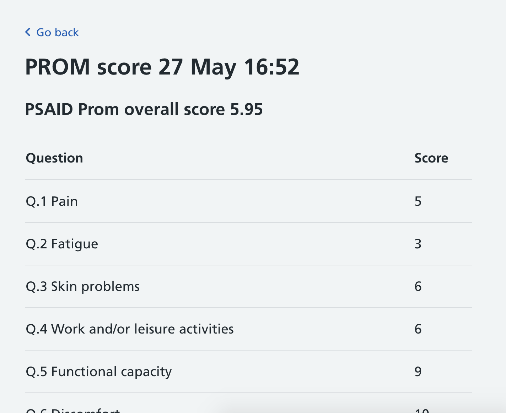Click the Score column header
Image resolution: width=506 pixels, height=413 pixels.
431,158
